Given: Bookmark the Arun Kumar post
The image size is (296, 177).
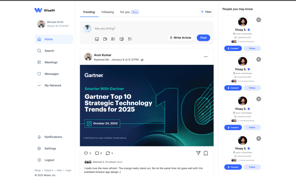Looking at the screenshot, I should click(206, 153).
